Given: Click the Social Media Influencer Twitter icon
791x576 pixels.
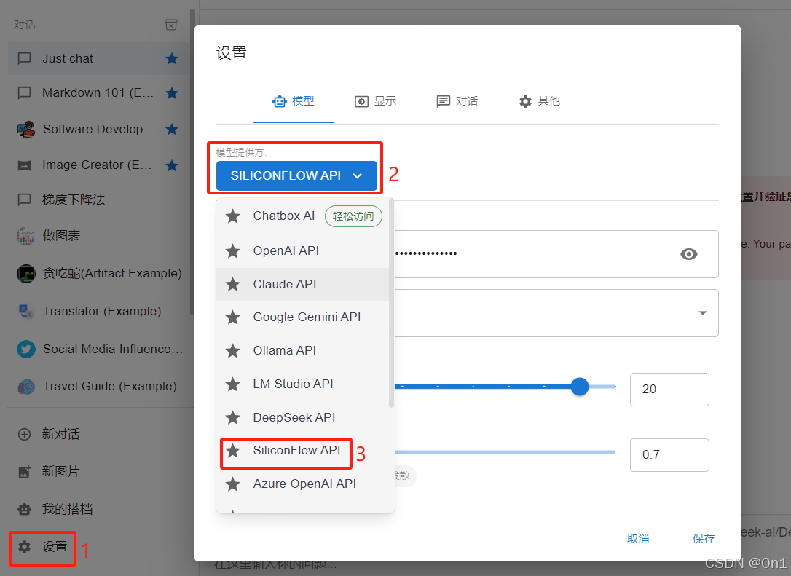Looking at the screenshot, I should pos(25,349).
